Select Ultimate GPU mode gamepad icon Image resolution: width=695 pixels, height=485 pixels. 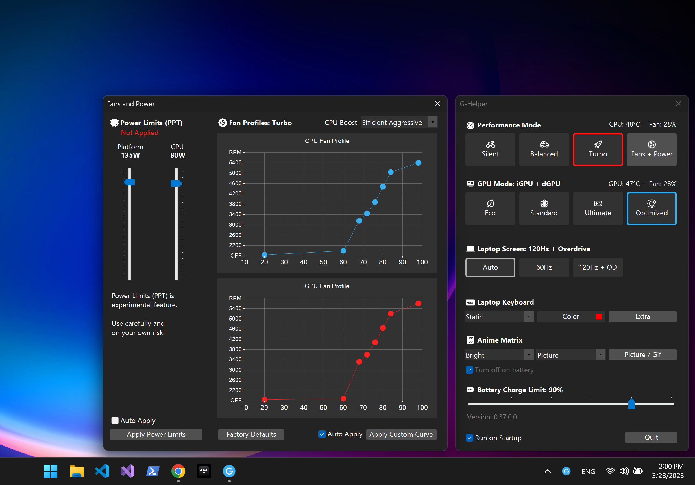[x=598, y=208]
